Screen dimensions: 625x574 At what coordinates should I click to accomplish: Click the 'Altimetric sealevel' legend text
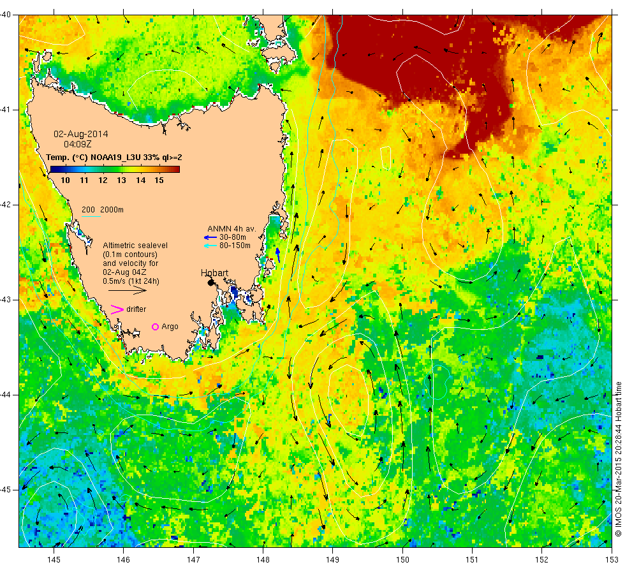[135, 246]
